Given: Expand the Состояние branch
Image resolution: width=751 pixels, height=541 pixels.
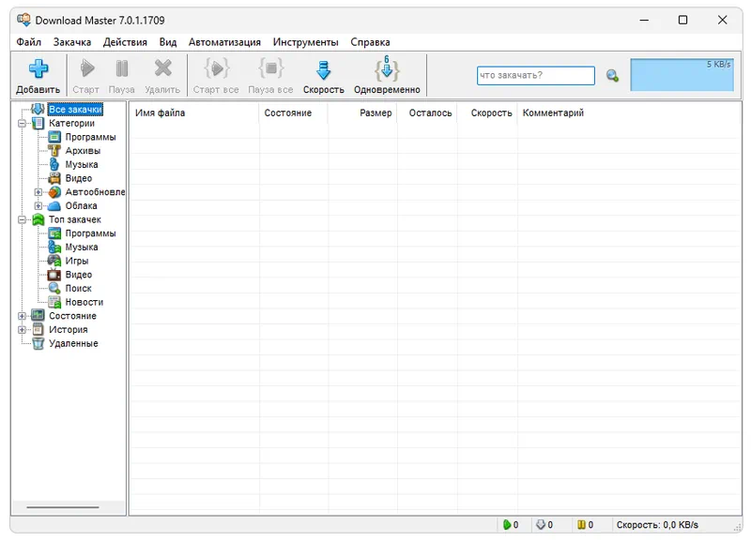Looking at the screenshot, I should (22, 316).
